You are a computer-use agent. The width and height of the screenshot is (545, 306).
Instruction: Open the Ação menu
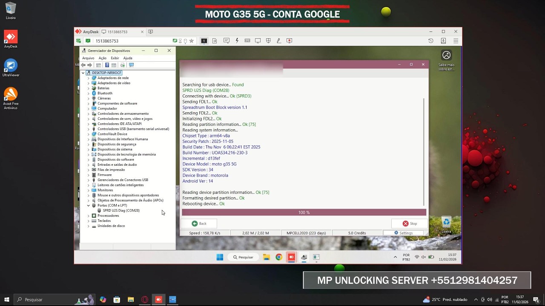[103, 58]
